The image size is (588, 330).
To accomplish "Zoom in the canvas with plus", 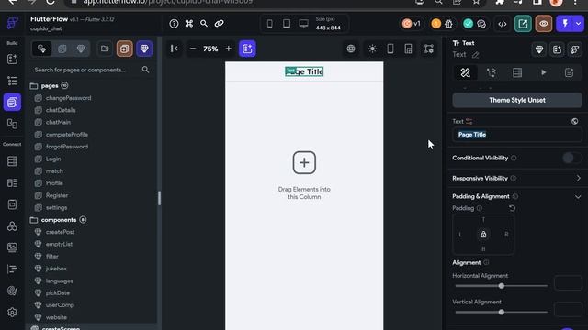I will point(228,49).
